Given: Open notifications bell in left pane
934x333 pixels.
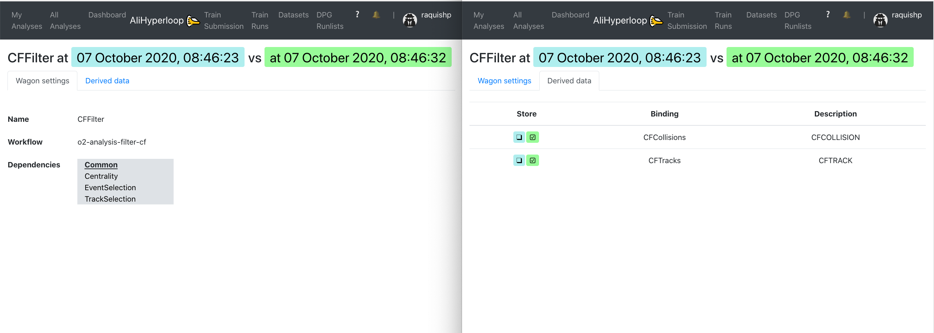Looking at the screenshot, I should pos(376,15).
